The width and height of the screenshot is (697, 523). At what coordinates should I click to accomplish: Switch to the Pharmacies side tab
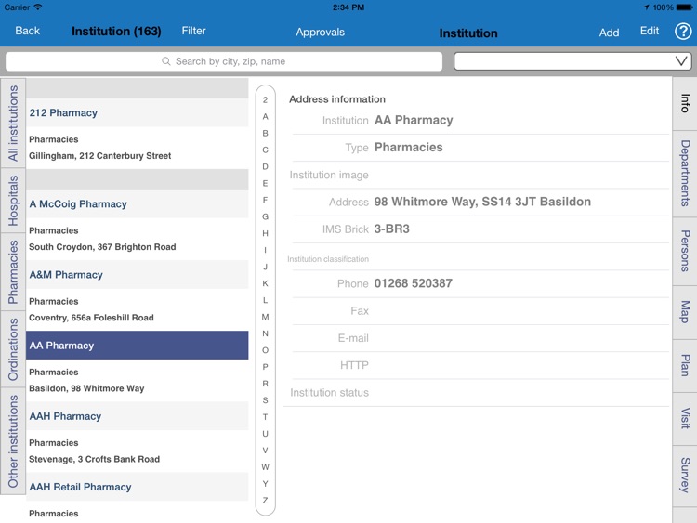pyautogui.click(x=13, y=272)
